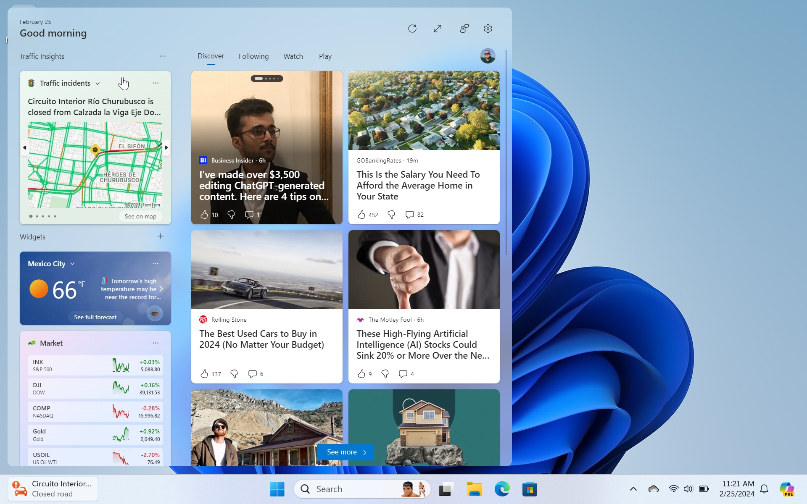Like the GOBankingRates salary article

[361, 215]
